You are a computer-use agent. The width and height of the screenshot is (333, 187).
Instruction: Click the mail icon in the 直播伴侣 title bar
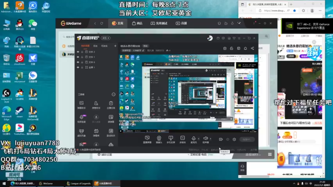pos(218,38)
